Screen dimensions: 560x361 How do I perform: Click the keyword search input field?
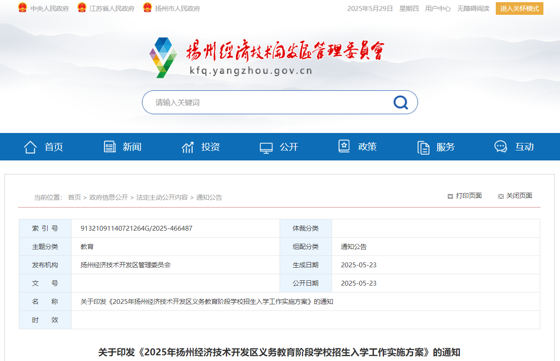pos(262,102)
